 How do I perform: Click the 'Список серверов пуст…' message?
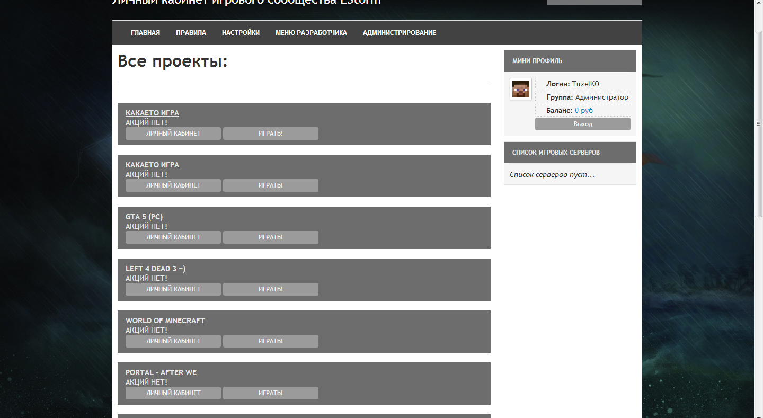(x=552, y=174)
